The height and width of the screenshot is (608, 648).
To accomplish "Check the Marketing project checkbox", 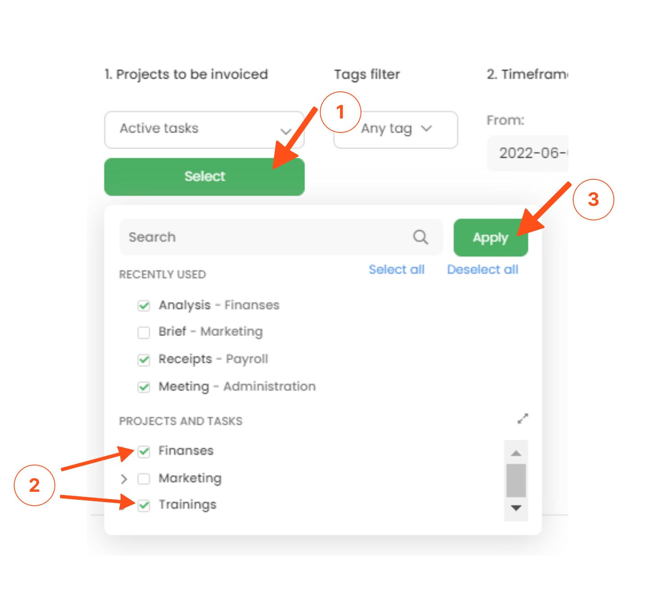I will point(144,479).
